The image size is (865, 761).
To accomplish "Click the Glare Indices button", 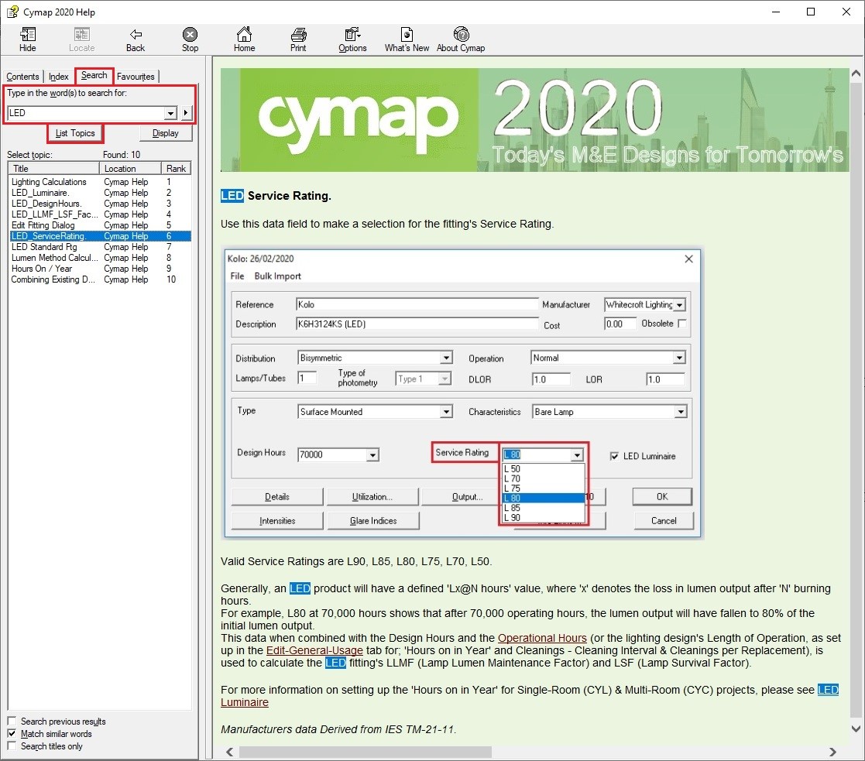I will click(x=373, y=520).
